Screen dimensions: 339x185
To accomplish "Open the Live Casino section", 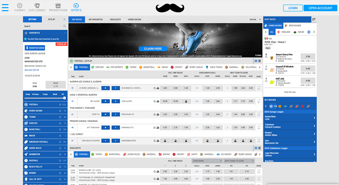I will pos(37,8).
